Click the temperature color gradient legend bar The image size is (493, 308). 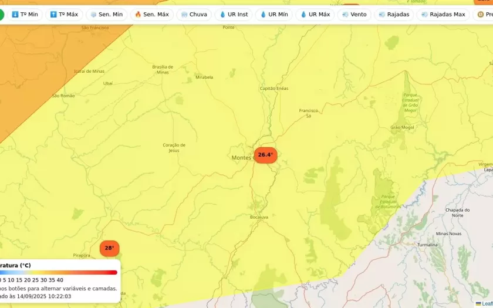tap(59, 272)
